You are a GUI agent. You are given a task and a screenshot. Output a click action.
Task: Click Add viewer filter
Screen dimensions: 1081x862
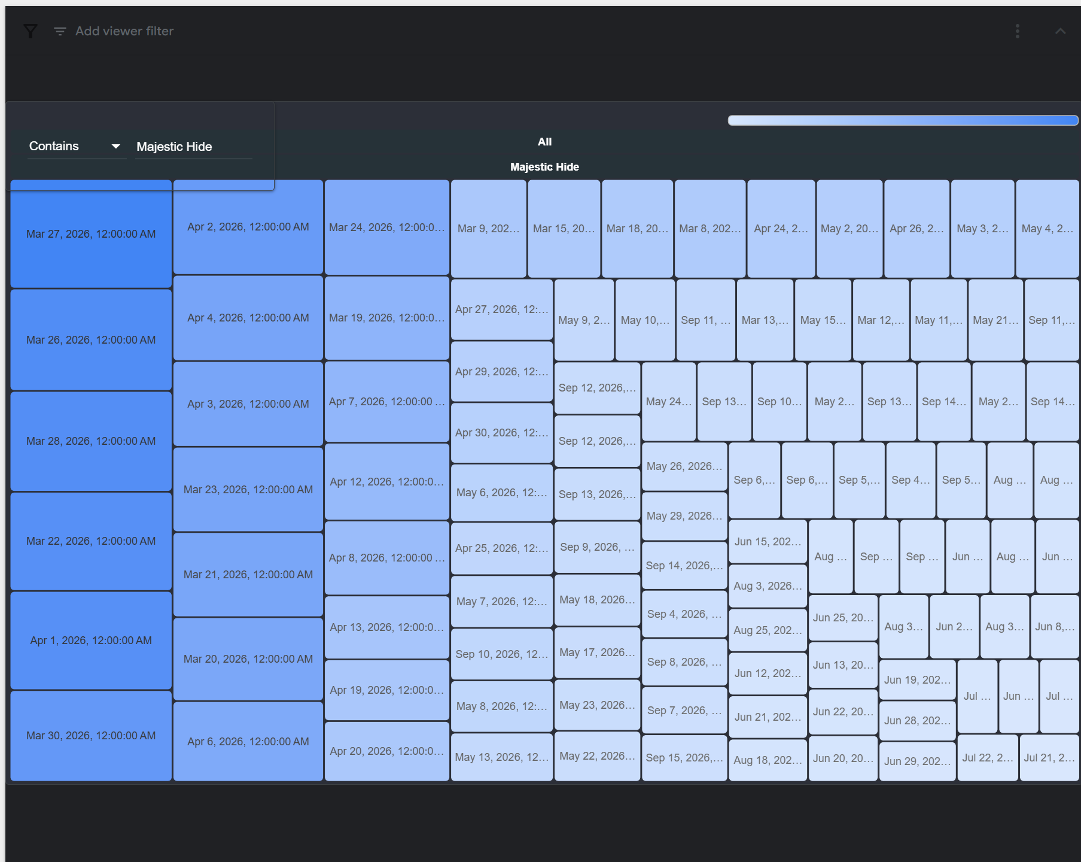point(124,31)
